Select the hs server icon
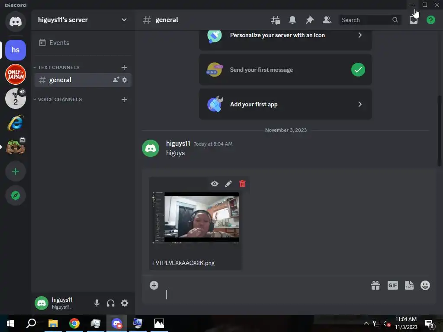The image size is (443, 332). click(x=16, y=50)
